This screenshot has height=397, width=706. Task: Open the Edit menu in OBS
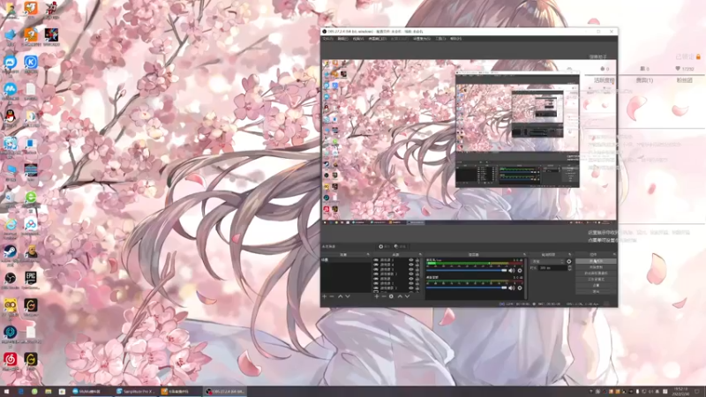pos(343,39)
